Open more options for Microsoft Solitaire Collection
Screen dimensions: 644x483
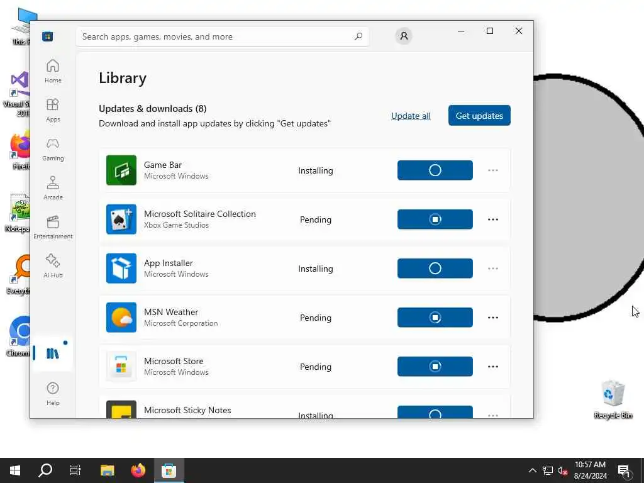(493, 219)
